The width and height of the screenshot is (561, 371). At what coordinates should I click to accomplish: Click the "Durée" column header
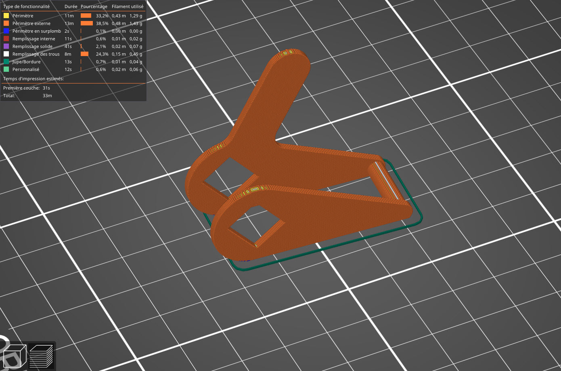click(x=71, y=6)
